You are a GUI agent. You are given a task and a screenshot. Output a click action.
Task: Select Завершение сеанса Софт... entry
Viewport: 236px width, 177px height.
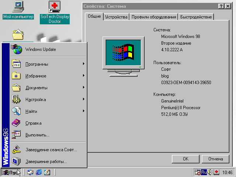pyautogui.click(x=48, y=150)
